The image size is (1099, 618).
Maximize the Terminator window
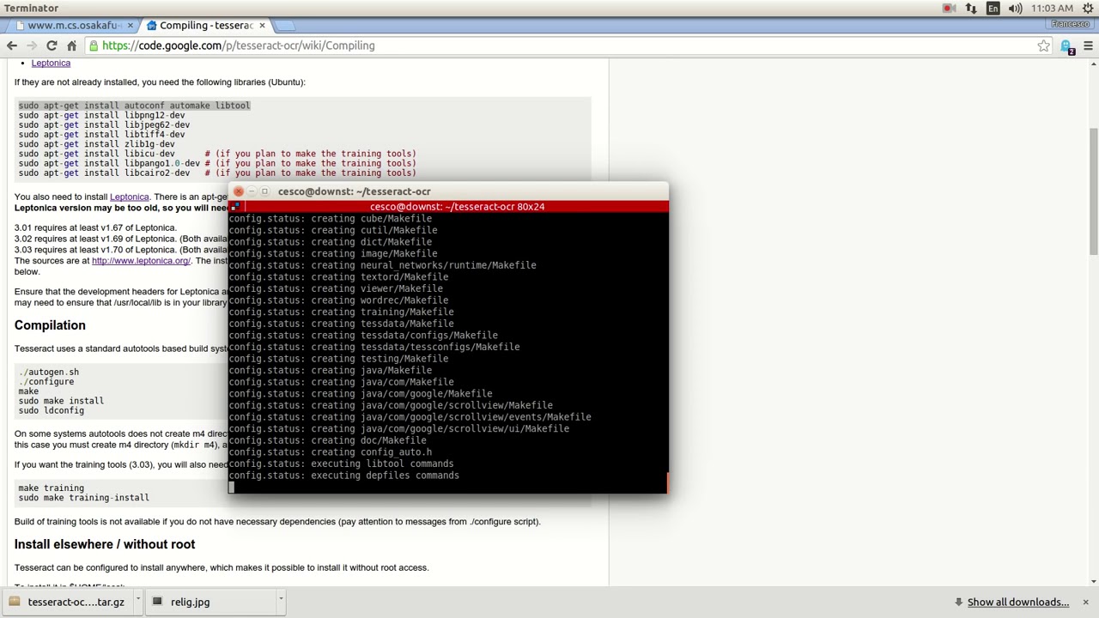coord(265,191)
